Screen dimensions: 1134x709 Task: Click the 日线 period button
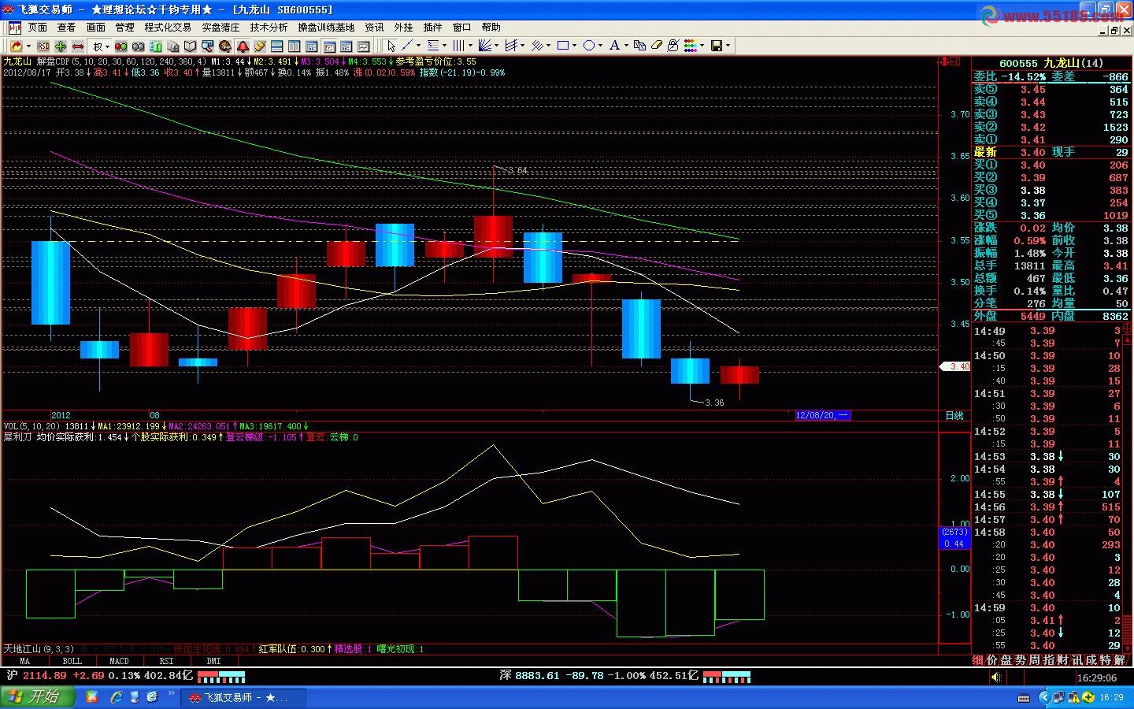point(954,415)
